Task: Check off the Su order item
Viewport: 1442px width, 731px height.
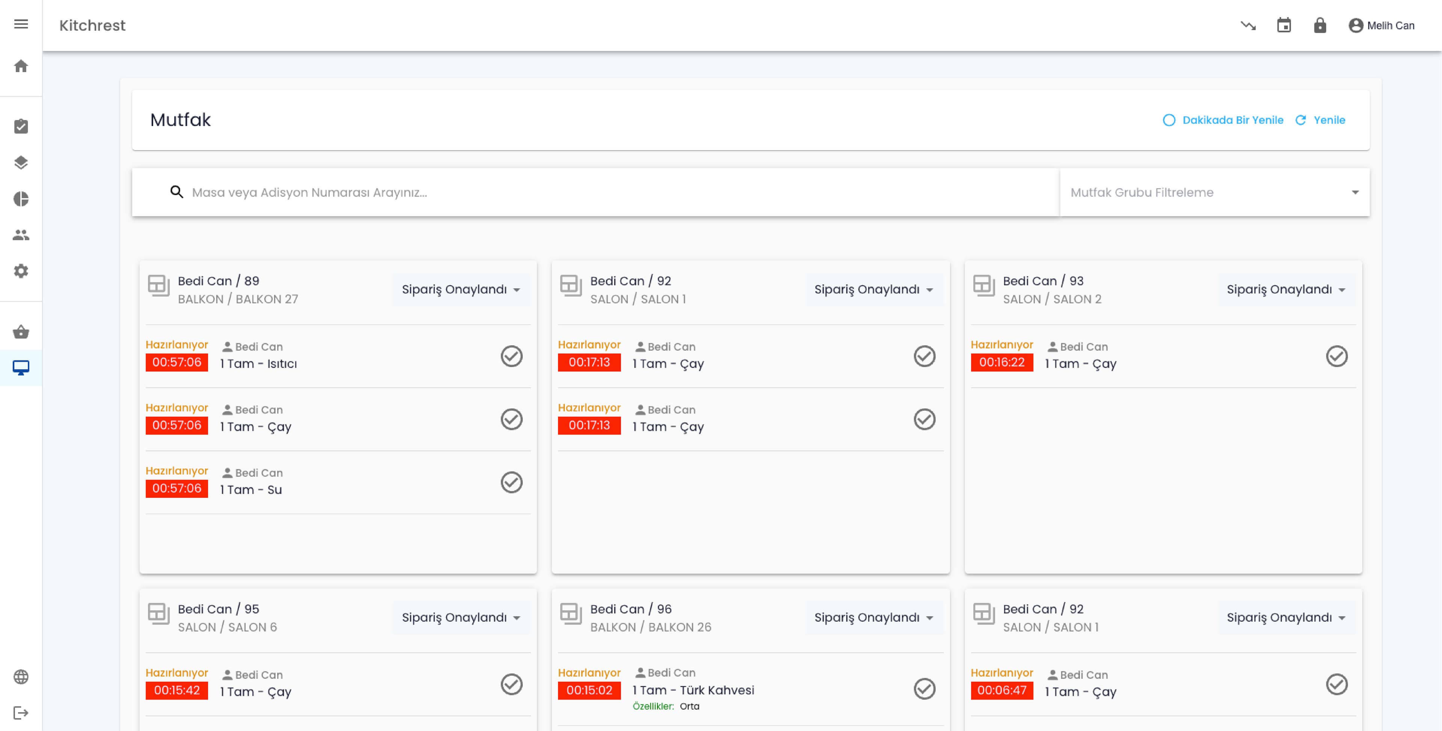Action: [x=511, y=482]
